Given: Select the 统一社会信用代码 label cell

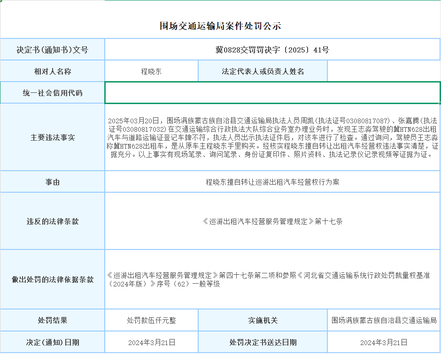Looking at the screenshot, I should click(52, 93).
